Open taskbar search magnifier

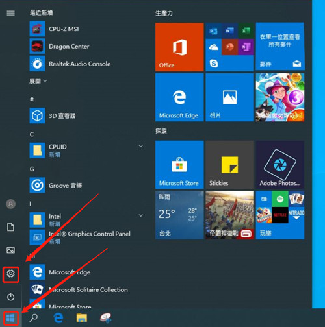pyautogui.click(x=34, y=318)
